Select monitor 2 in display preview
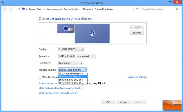 pyautogui.click(x=92, y=33)
